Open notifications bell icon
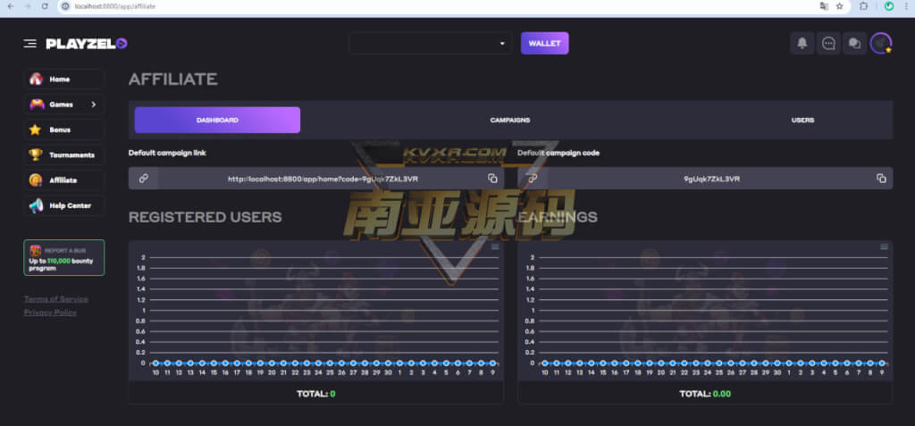Image resolution: width=915 pixels, height=426 pixels. tap(802, 43)
